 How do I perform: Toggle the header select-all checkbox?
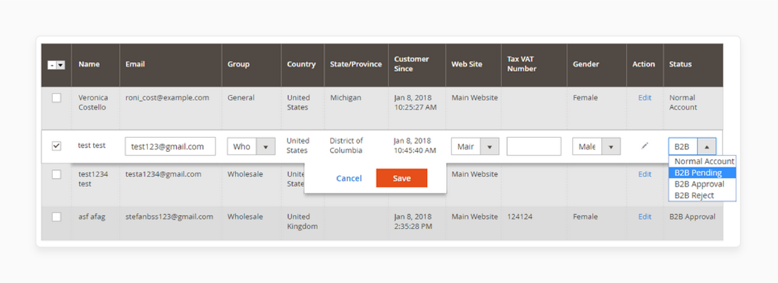(52, 65)
